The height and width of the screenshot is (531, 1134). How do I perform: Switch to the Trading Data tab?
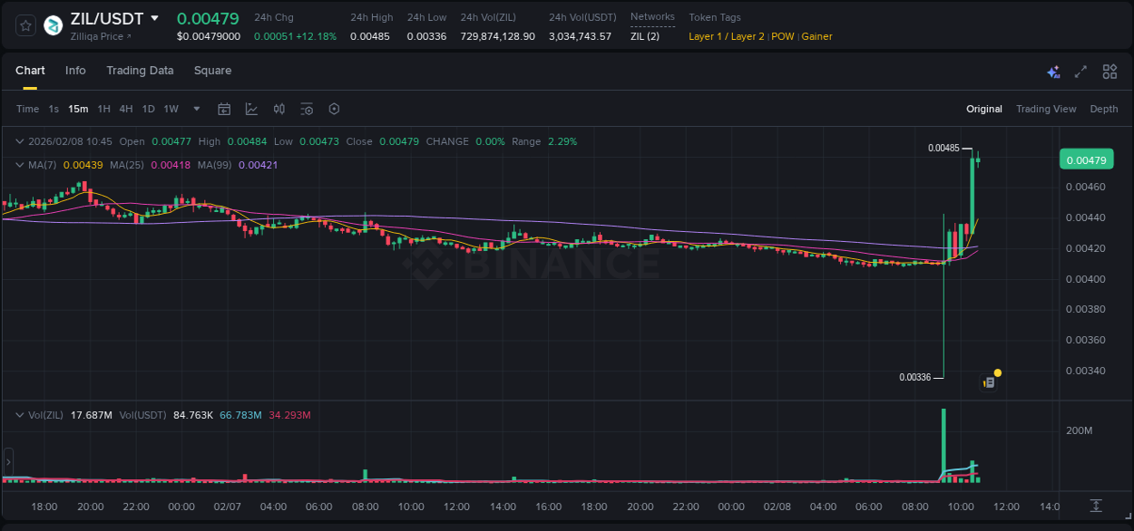click(141, 71)
